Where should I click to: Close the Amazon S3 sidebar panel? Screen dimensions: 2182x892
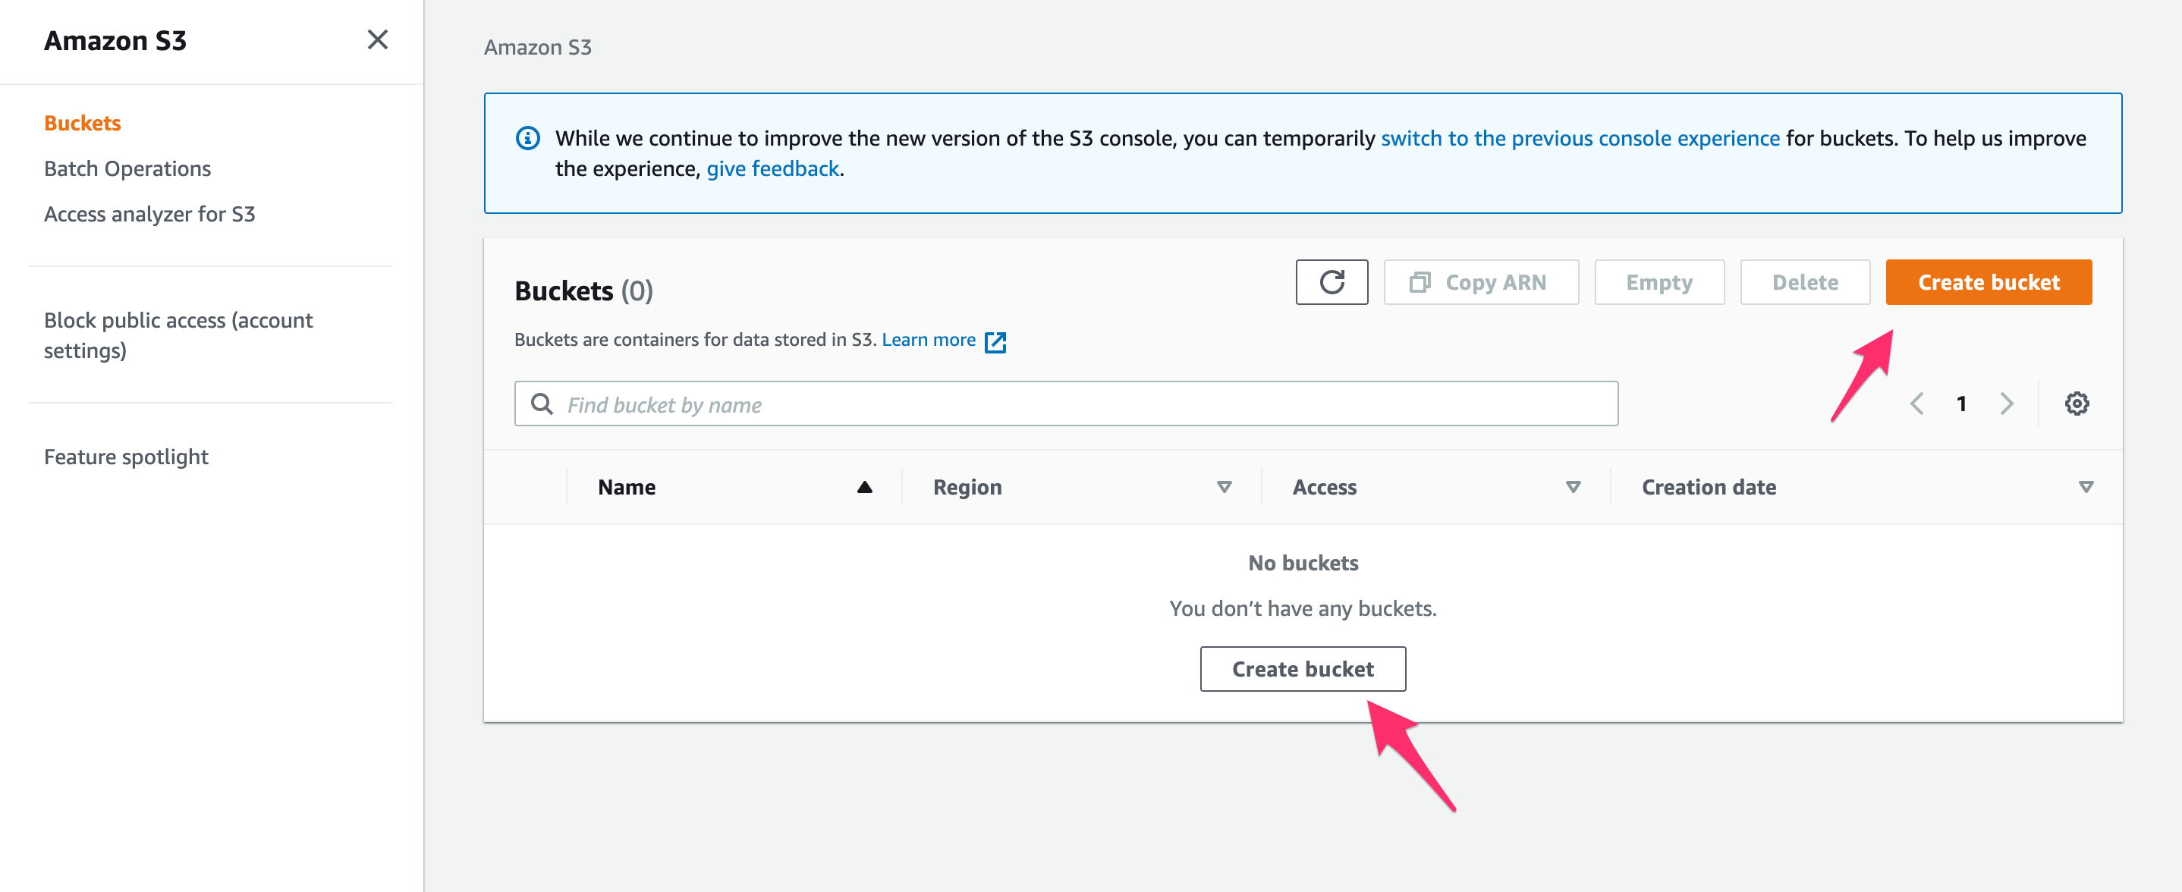(378, 39)
